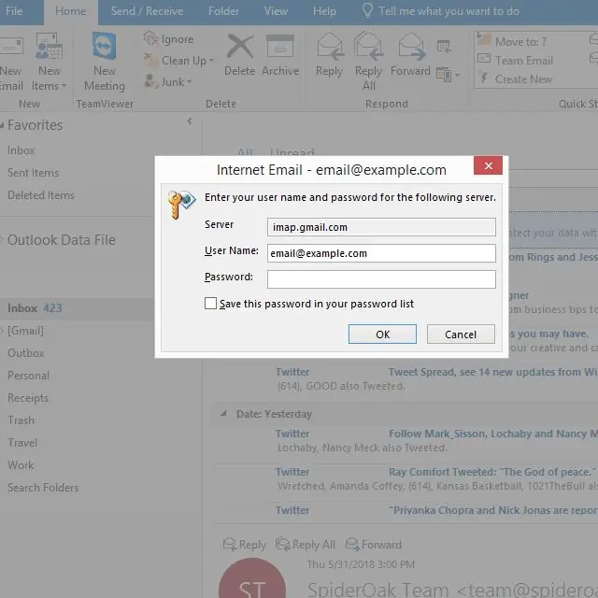598x598 pixels.
Task: Open the Help tab
Action: pyautogui.click(x=324, y=10)
